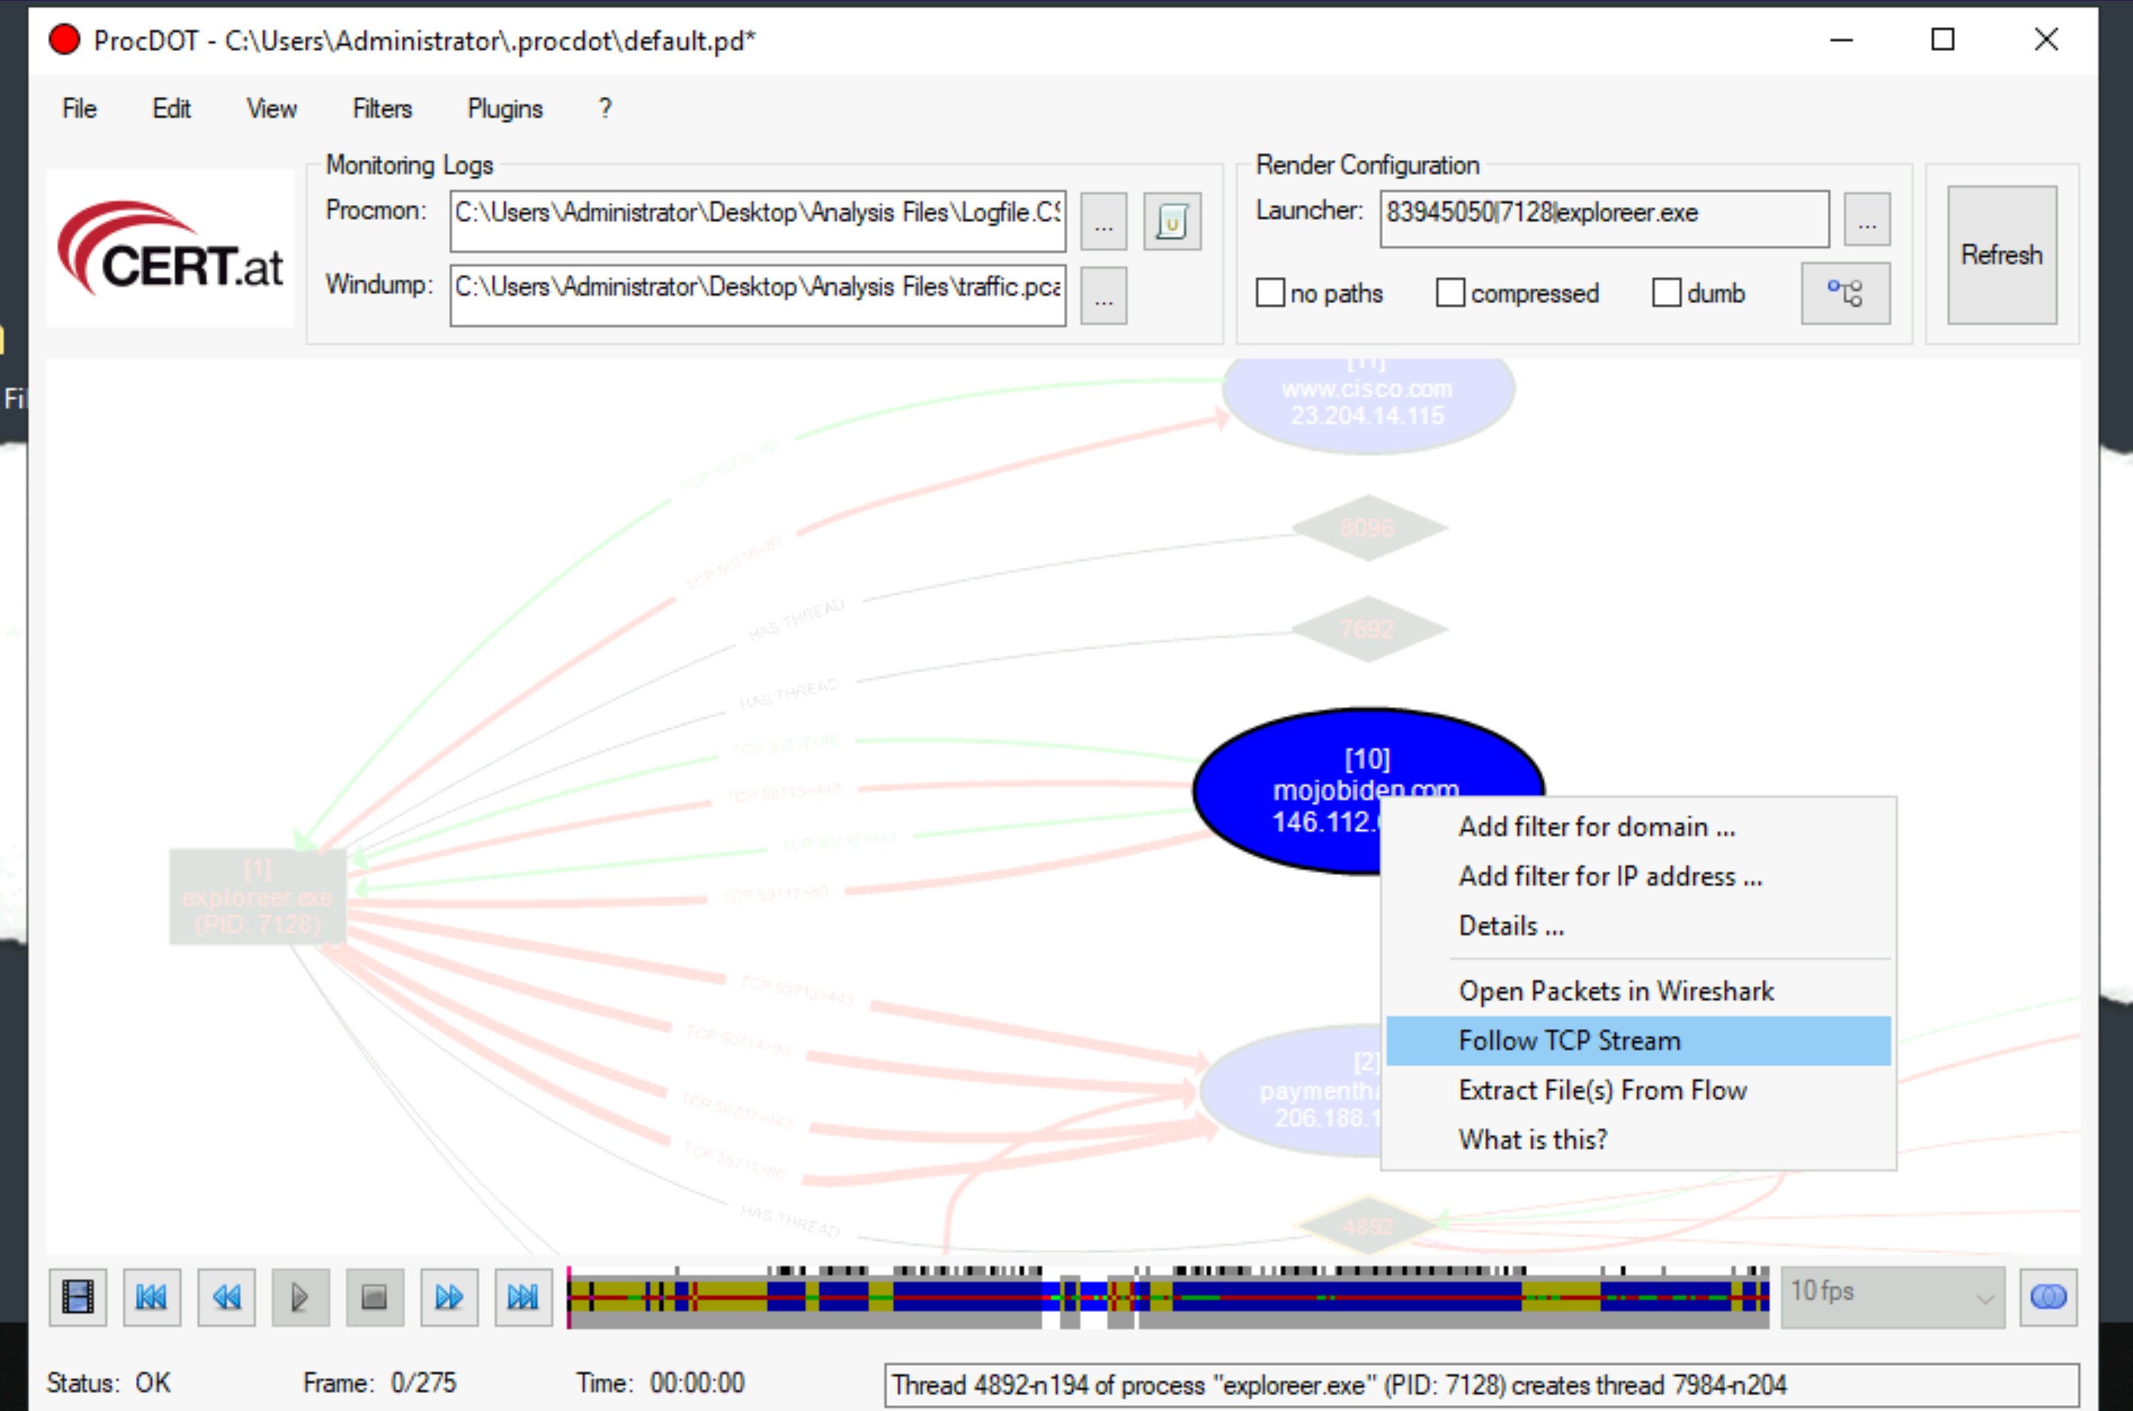Open the graph render settings icon

[1845, 293]
